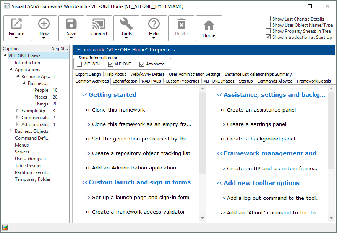337x233 pixels.
Task: Switch to the Identification tab
Action: [x=125, y=81]
